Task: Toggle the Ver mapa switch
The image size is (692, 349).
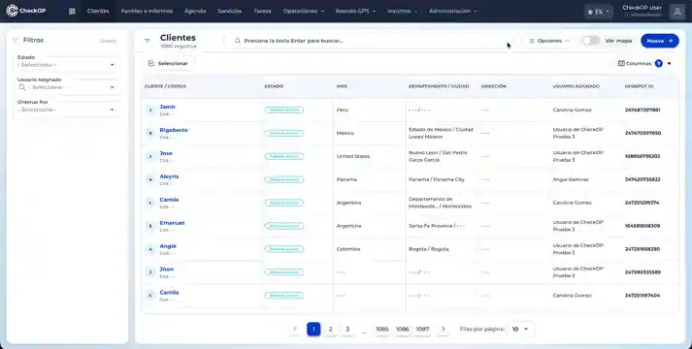Action: tap(590, 41)
